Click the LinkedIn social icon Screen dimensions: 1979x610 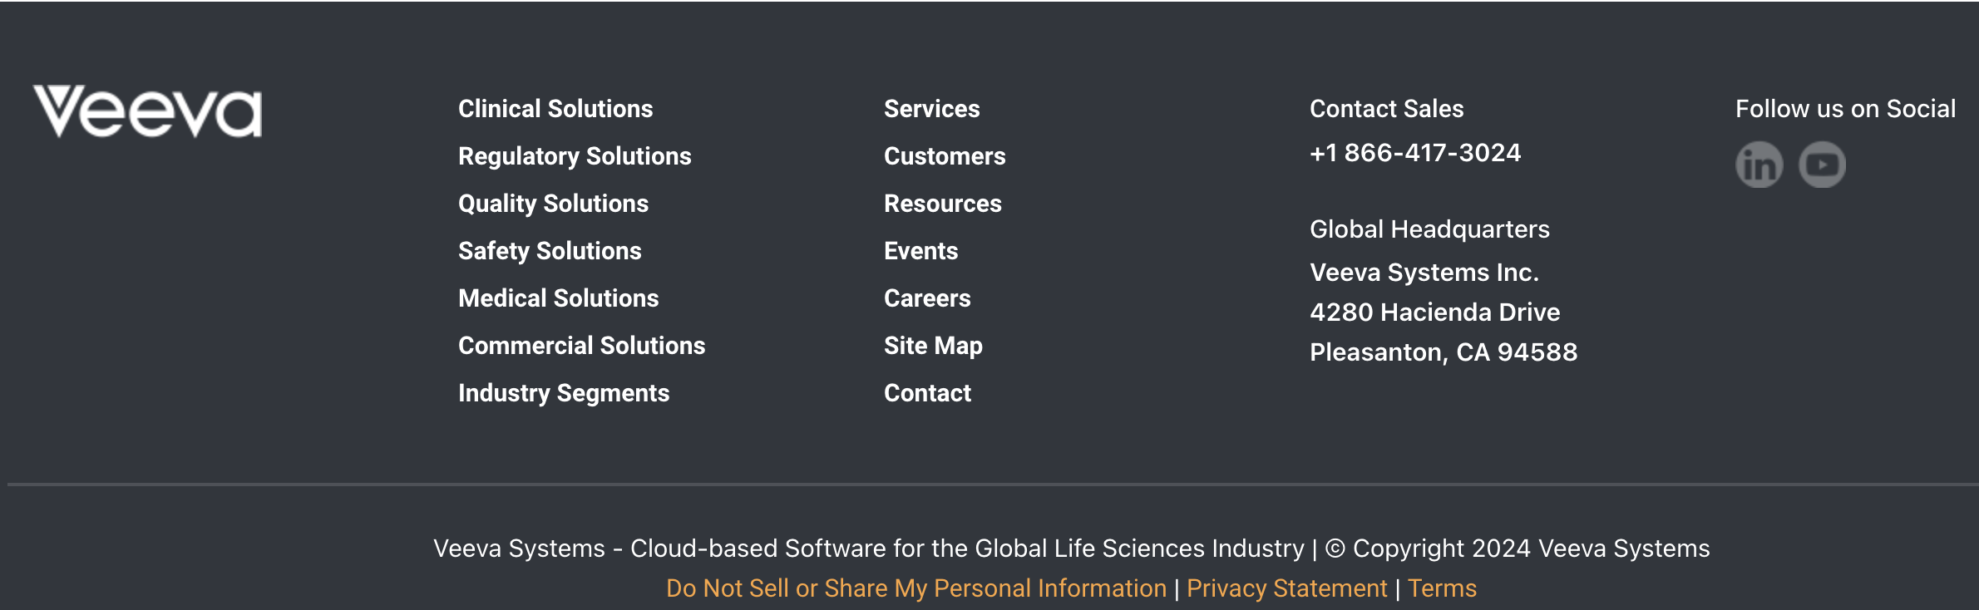click(x=1759, y=165)
